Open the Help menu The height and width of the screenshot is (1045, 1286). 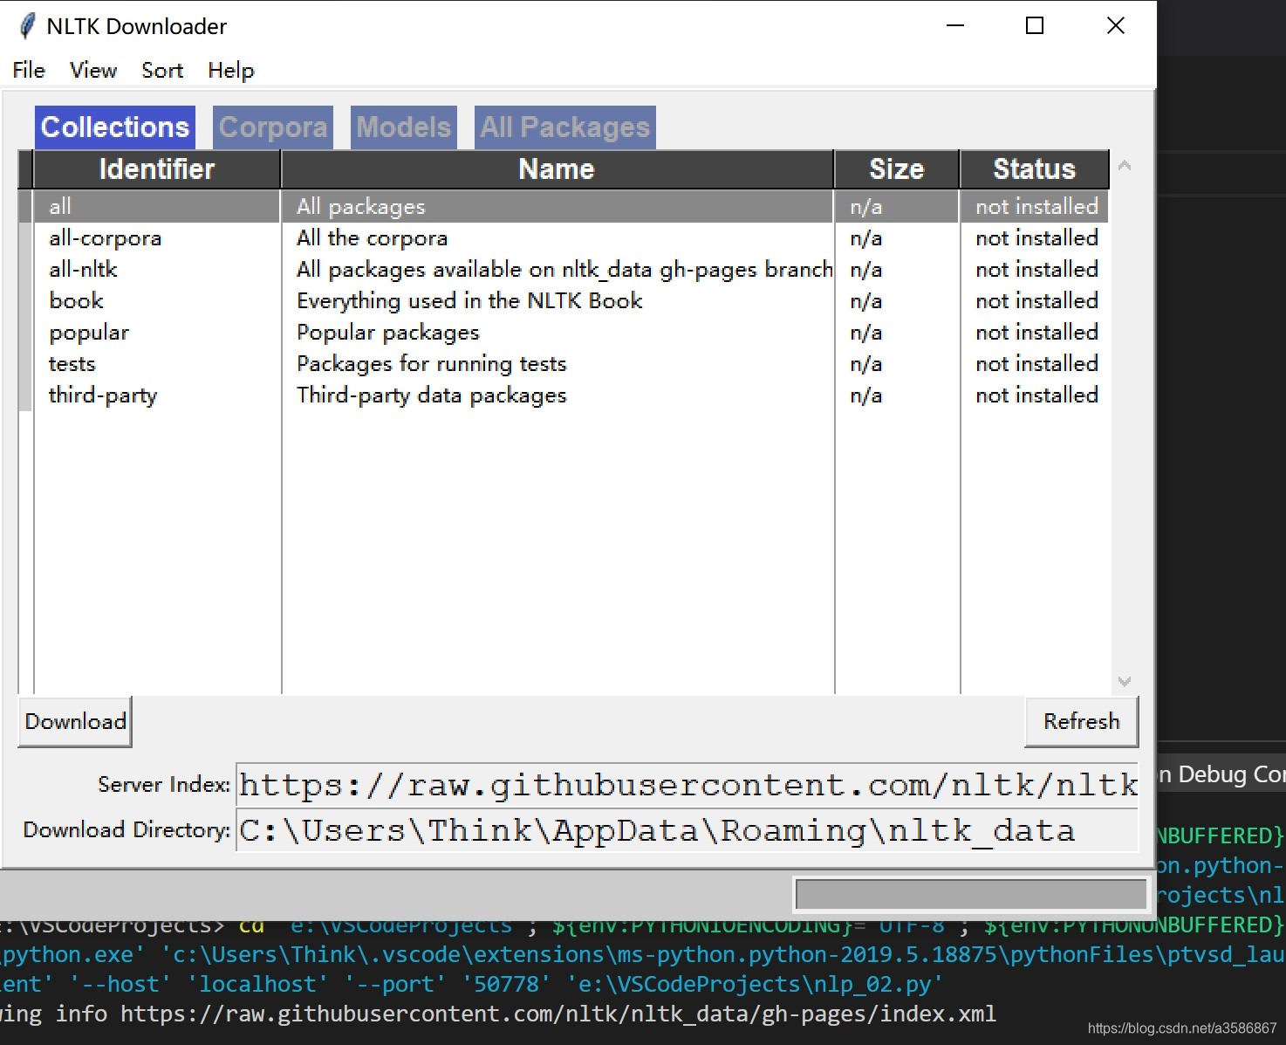click(230, 70)
